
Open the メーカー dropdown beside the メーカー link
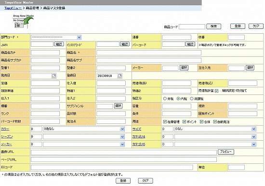point(84,144)
